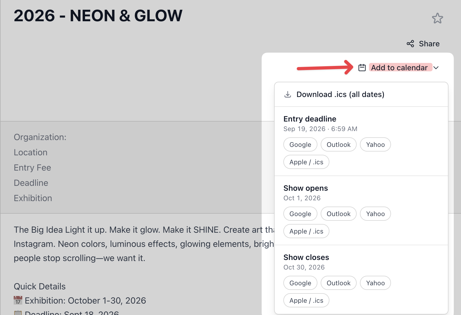
Task: Click the download arrow icon for .ics
Action: point(288,94)
